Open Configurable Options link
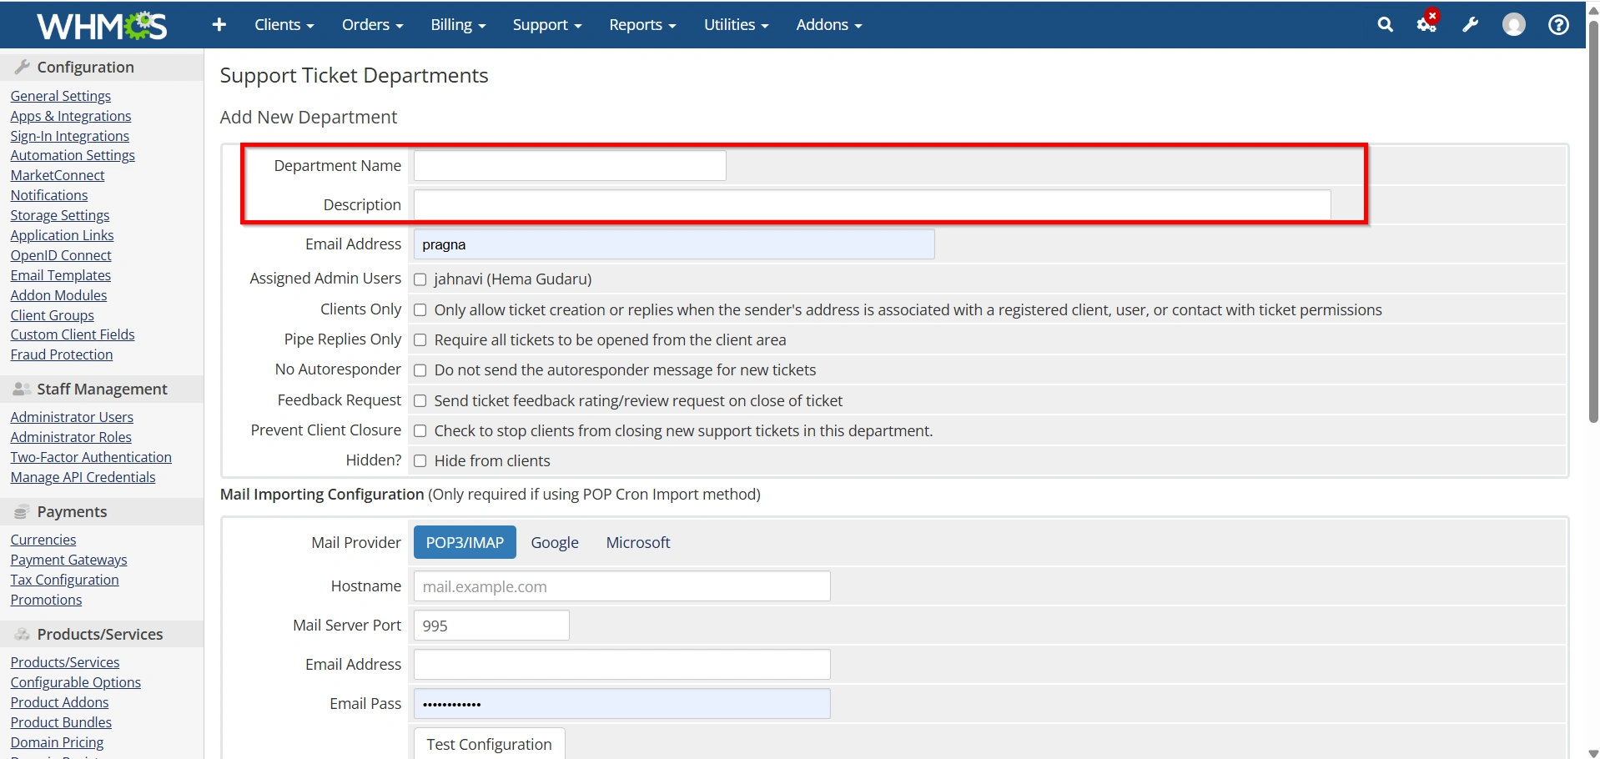The height and width of the screenshot is (759, 1600). point(76,682)
